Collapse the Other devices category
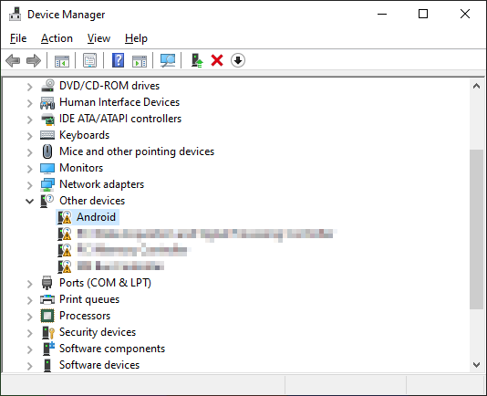This screenshot has width=487, height=396. 29,201
